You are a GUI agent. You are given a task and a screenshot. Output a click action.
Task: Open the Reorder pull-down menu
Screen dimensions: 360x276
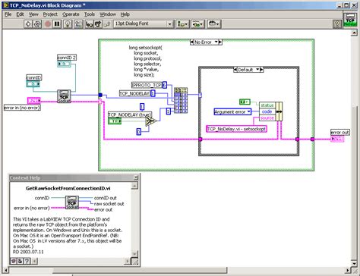(x=214, y=24)
